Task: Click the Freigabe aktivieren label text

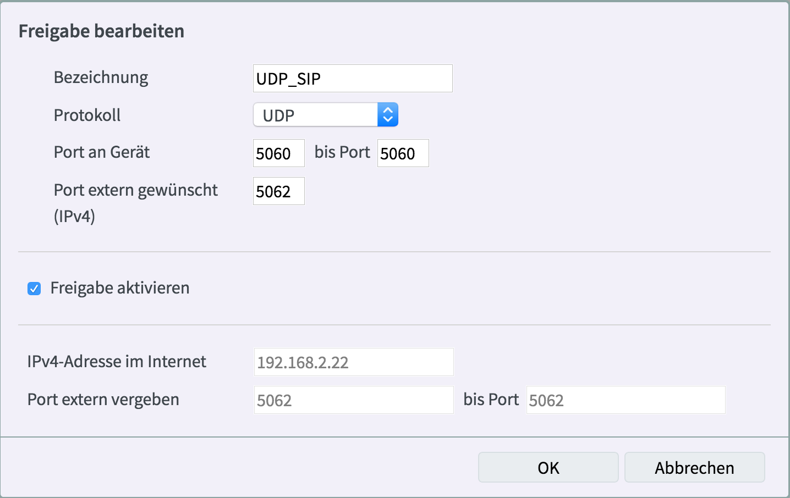Action: [120, 288]
